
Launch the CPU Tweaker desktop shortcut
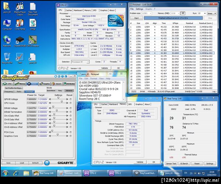point(33,41)
